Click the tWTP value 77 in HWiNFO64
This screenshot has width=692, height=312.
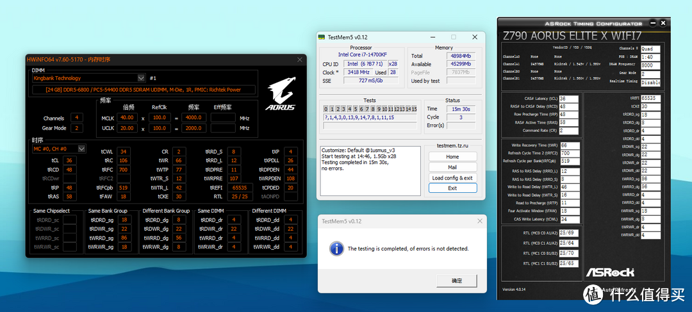179,170
